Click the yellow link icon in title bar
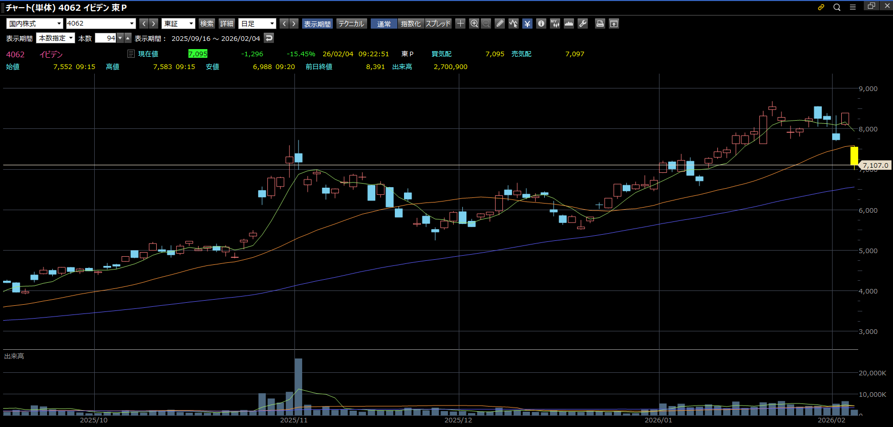This screenshot has height=427, width=893. [x=821, y=7]
